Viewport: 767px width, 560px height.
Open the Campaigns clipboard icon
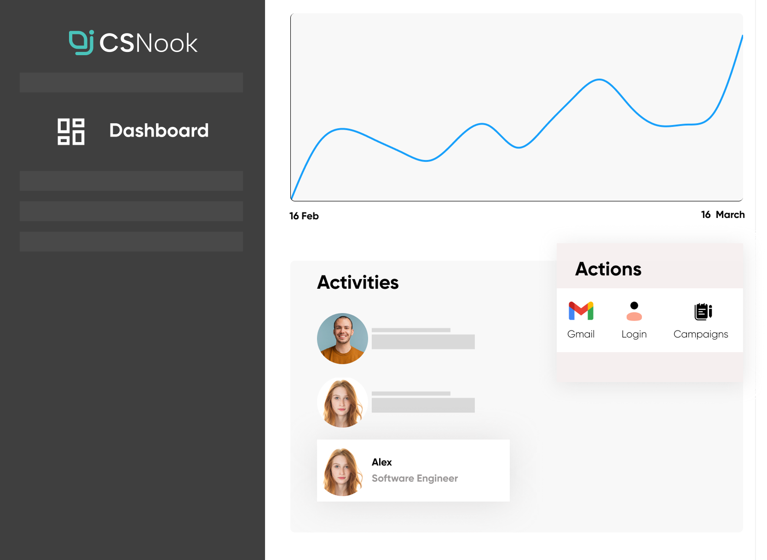tap(703, 311)
